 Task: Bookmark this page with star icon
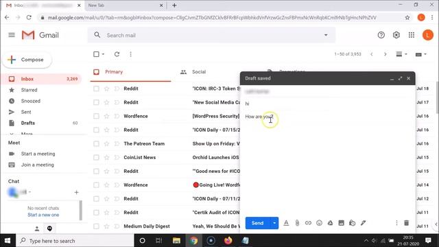(407, 18)
